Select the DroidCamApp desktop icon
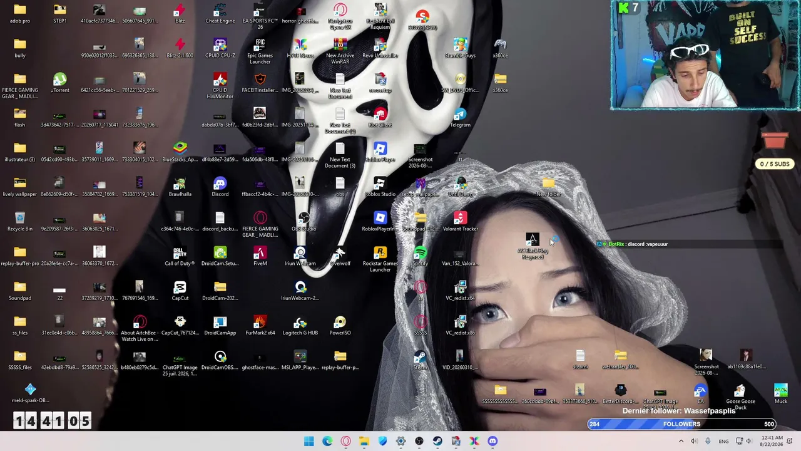The height and width of the screenshot is (451, 801). point(220,325)
